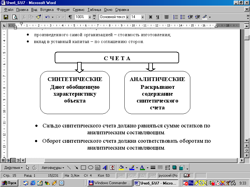Select the Rectangle drawing tool
The image size is (250, 187).
click(x=83, y=168)
